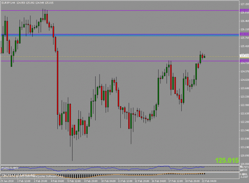Screen dimensions: 249x183
Task: Click the 124.020 price scale label
Action: (x=245, y=80)
